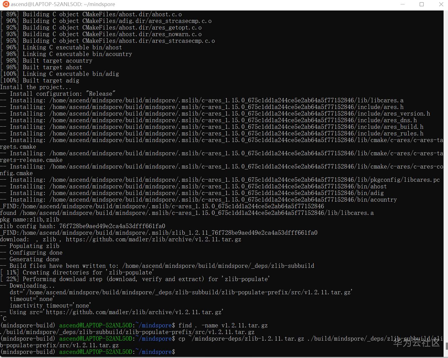The width and height of the screenshot is (448, 358).
Task: Click the empty last shell prompt line
Action: pos(88,352)
